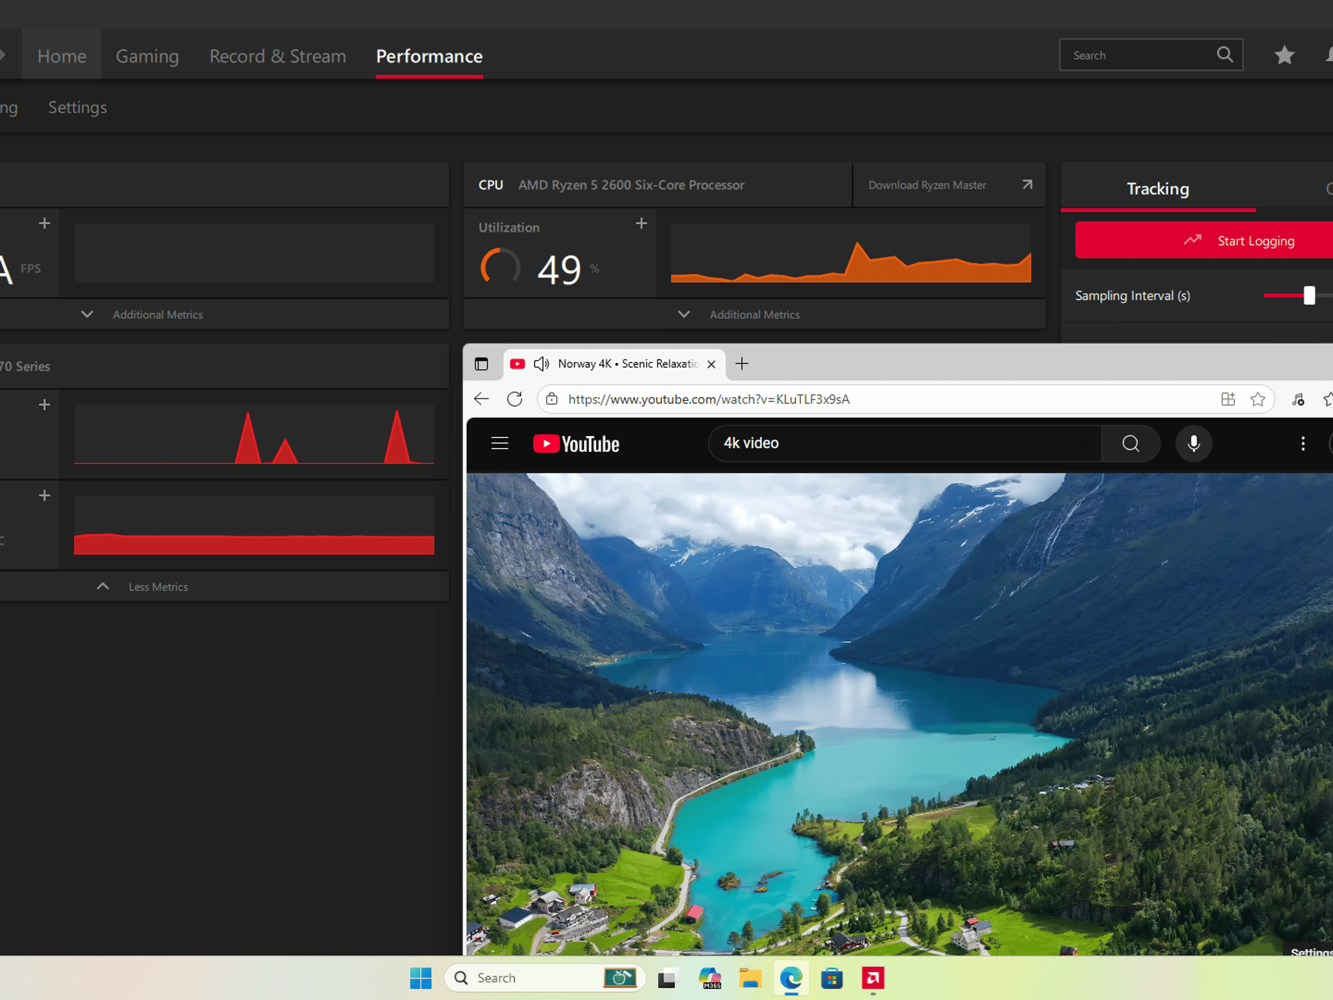Add CPU Utilization metric with plus icon
This screenshot has height=1000, width=1333.
point(641,223)
